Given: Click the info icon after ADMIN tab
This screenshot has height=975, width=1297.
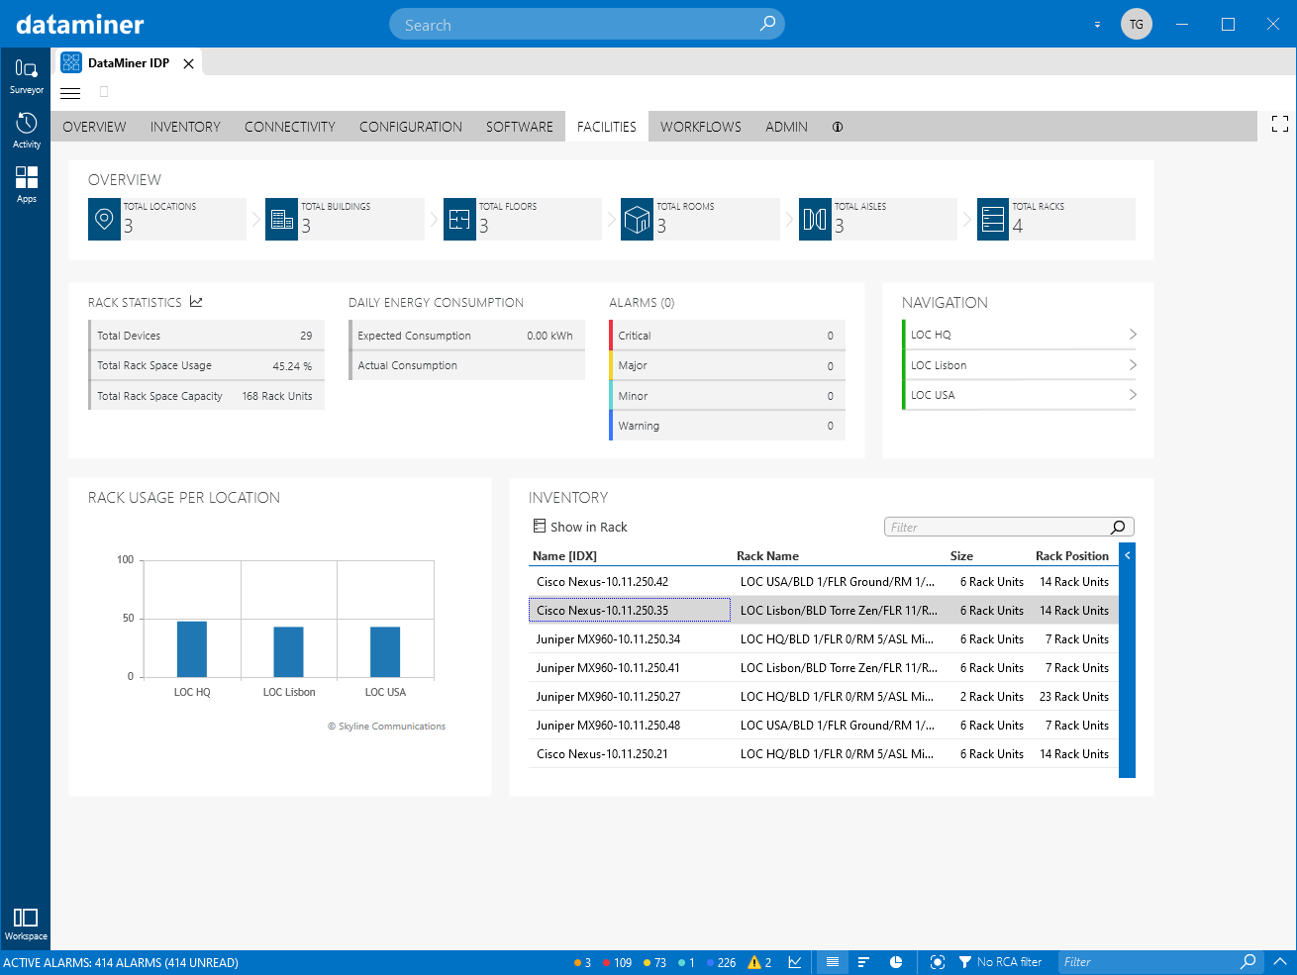Looking at the screenshot, I should tap(838, 127).
